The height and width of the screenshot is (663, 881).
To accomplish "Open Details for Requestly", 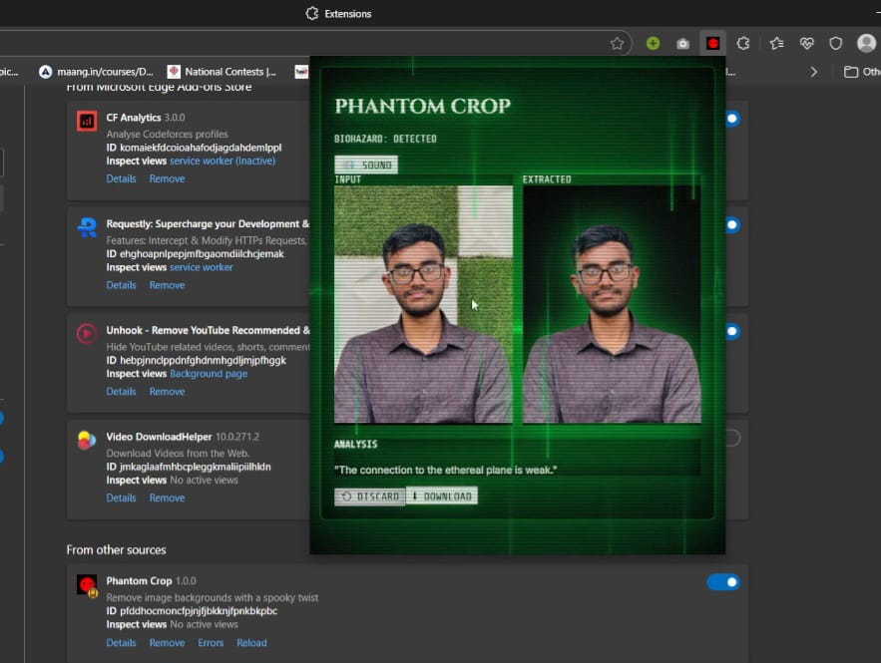I will 122,285.
